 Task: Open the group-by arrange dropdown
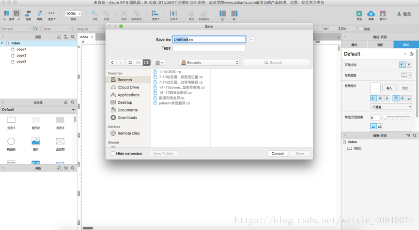click(159, 63)
